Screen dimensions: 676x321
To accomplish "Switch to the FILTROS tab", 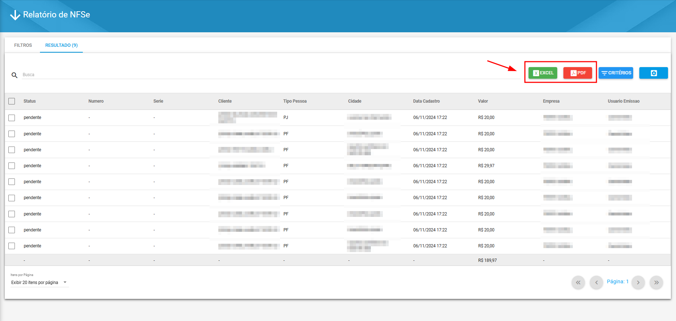I will point(23,45).
